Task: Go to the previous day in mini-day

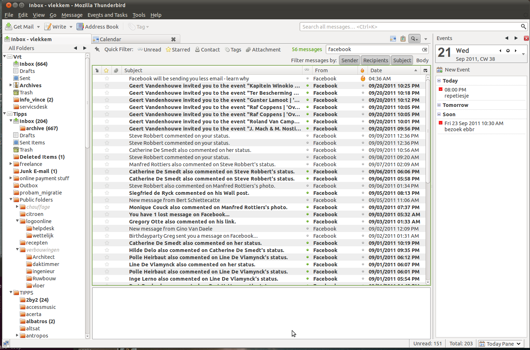Action: pos(500,51)
